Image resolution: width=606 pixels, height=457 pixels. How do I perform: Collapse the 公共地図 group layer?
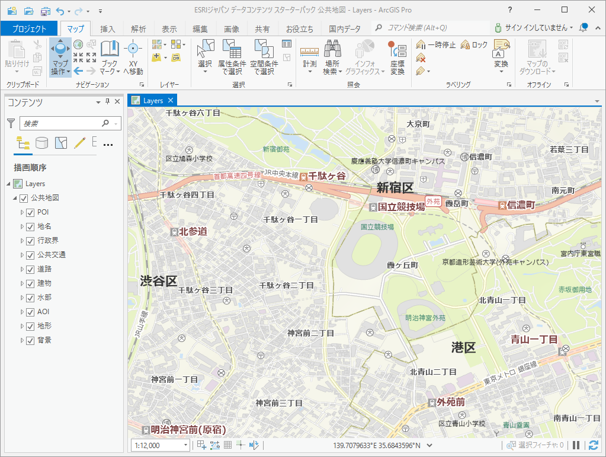click(15, 198)
